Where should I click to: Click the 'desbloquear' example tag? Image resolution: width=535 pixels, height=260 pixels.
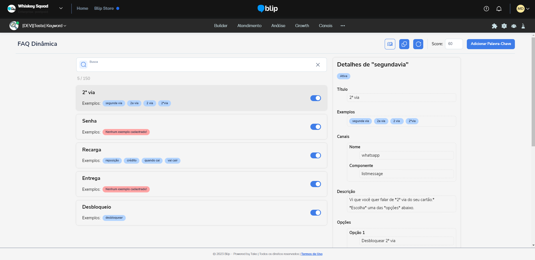coord(114,218)
